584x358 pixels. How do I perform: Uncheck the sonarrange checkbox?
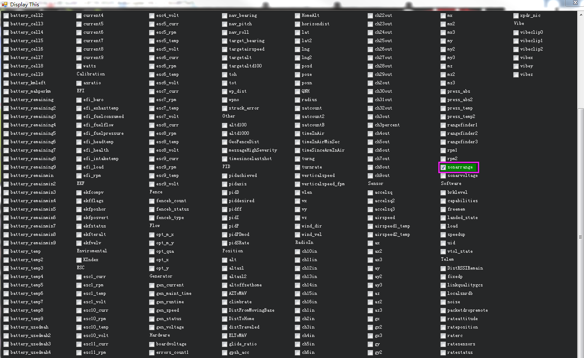click(443, 167)
